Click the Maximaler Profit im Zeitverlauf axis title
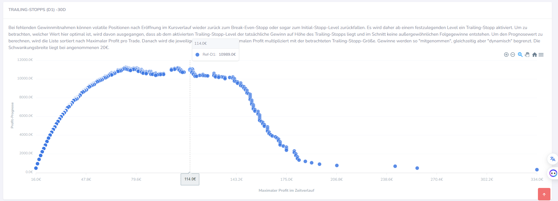 [x=286, y=191]
